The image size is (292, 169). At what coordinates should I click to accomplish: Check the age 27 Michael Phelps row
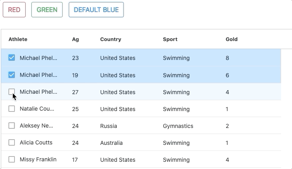(12, 92)
